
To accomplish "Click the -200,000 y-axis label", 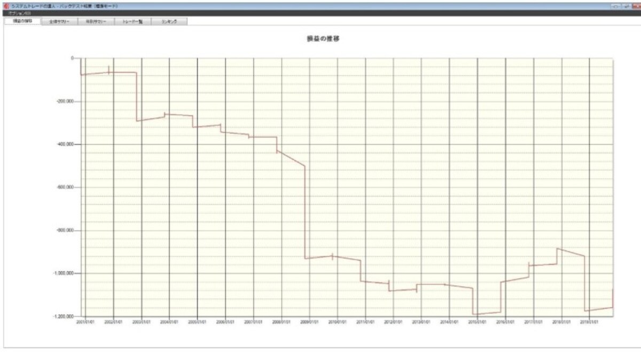I will (66, 101).
